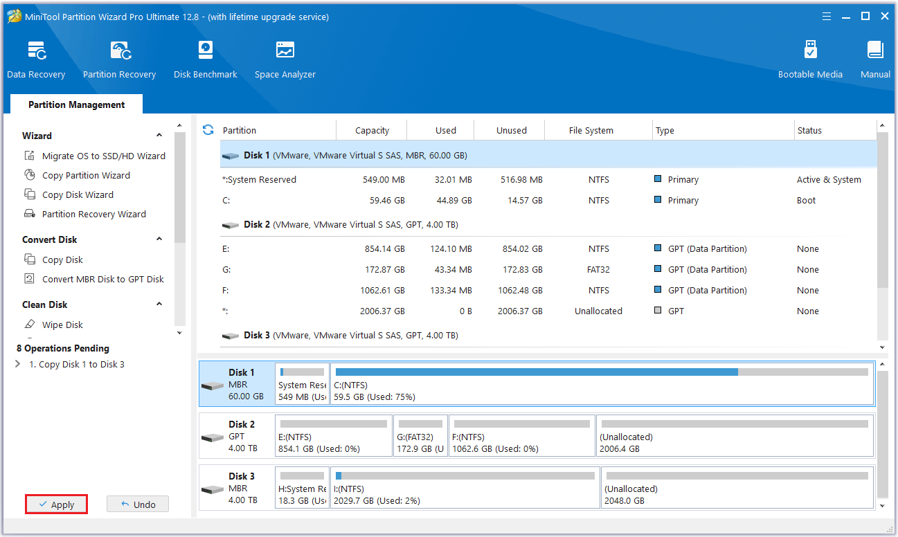Image resolution: width=898 pixels, height=537 pixels.
Task: Click Convert MBR Disk to GPT Disk icon
Action: [x=30, y=279]
